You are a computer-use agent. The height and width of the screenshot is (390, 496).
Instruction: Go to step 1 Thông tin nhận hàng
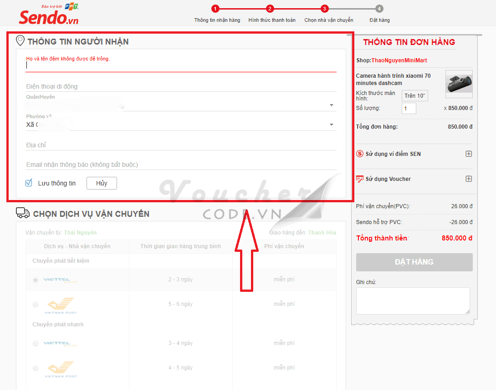[215, 9]
